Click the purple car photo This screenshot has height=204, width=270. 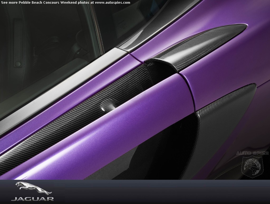coord(135,90)
